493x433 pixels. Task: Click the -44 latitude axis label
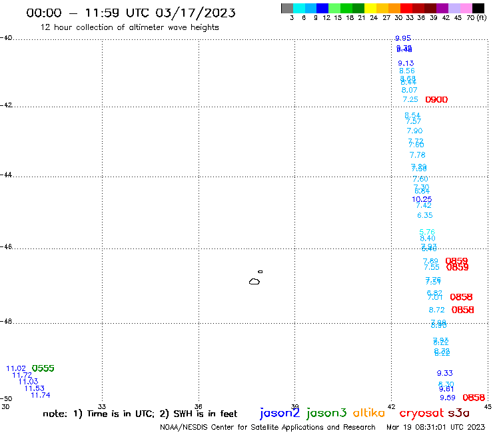coord(7,175)
